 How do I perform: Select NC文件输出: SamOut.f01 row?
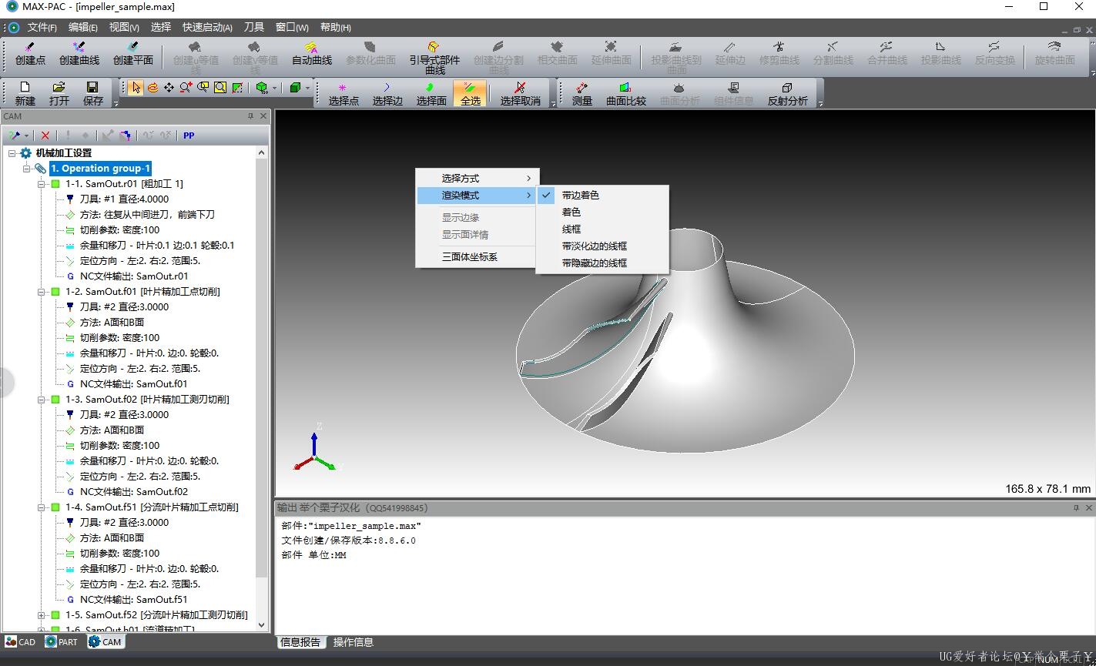tap(133, 384)
